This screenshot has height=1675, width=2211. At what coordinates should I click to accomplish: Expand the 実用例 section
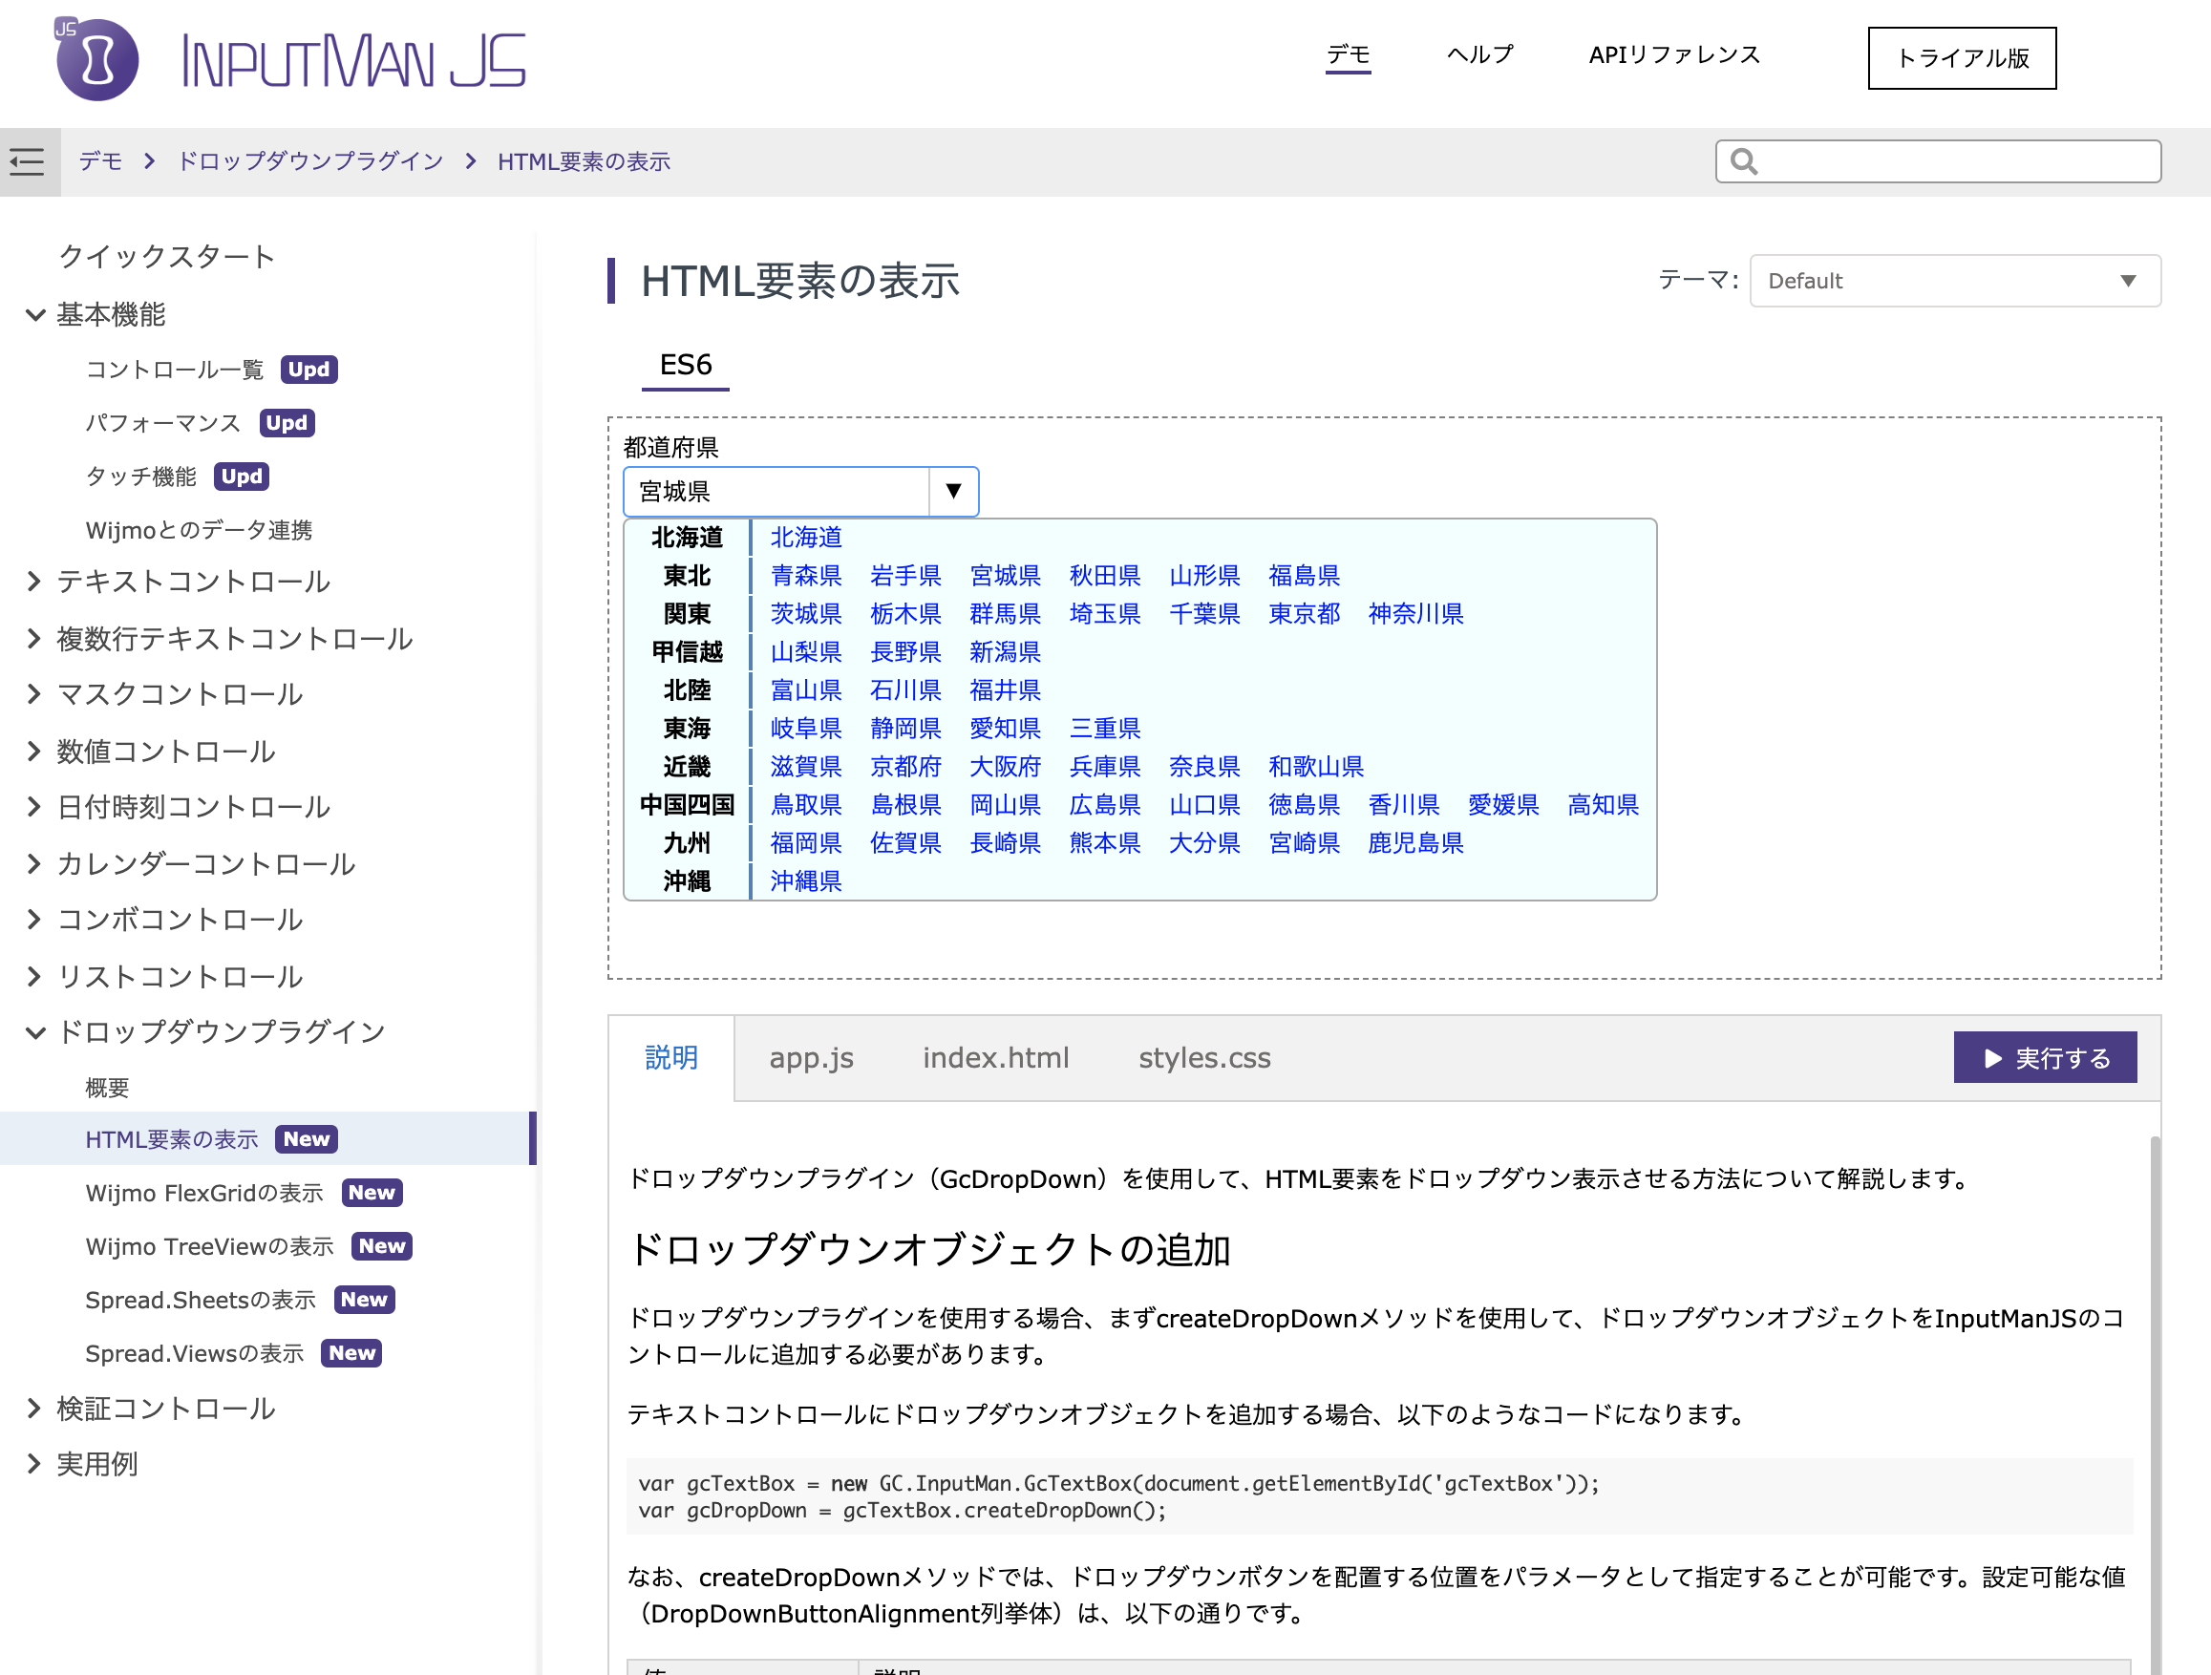(x=35, y=1464)
